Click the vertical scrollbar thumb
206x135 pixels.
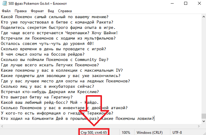[x=203, y=116]
